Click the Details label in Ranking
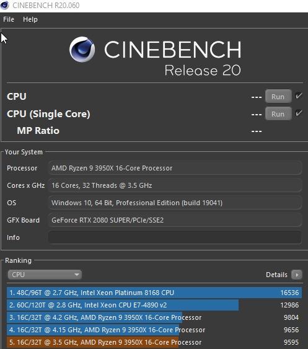 tap(276, 275)
